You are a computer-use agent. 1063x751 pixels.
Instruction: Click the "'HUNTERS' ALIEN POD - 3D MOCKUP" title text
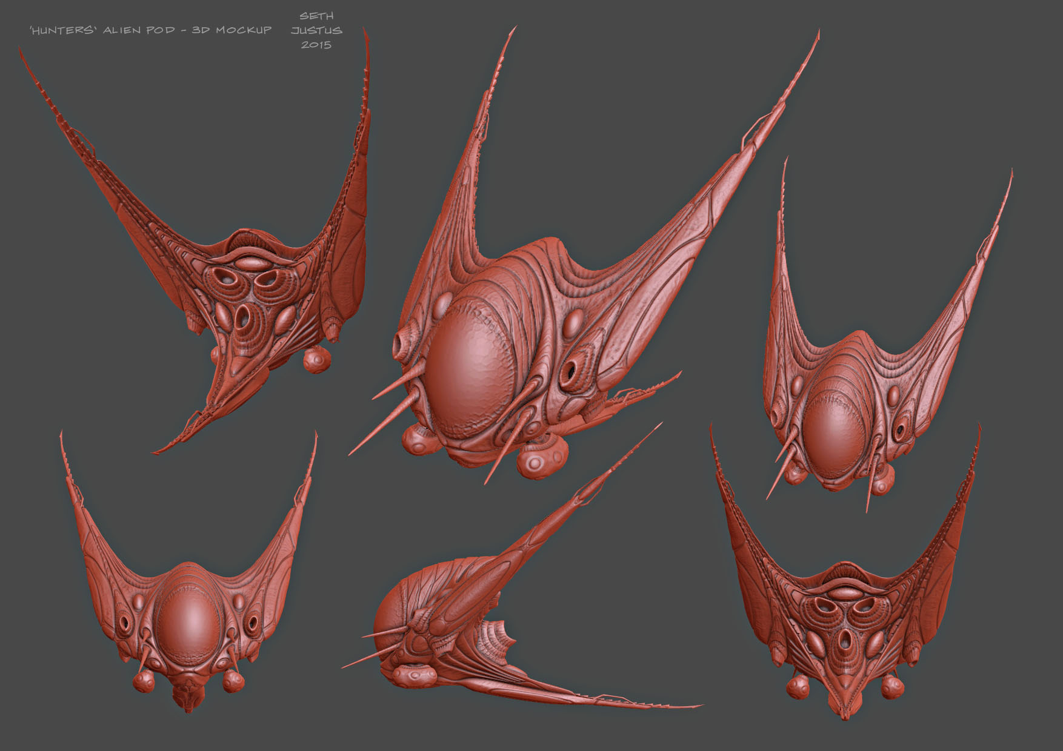(x=150, y=30)
